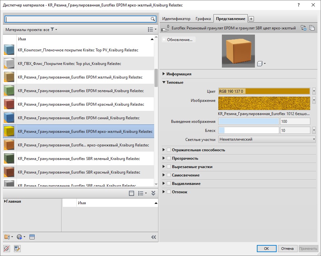Open the material library folder icon
The height and width of the screenshot is (256, 321).
pyautogui.click(x=8, y=237)
